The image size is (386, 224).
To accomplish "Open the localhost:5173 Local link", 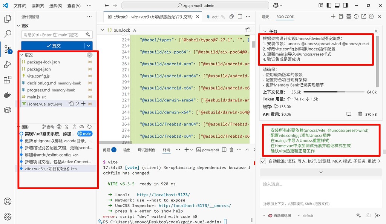I will coord(163,195).
